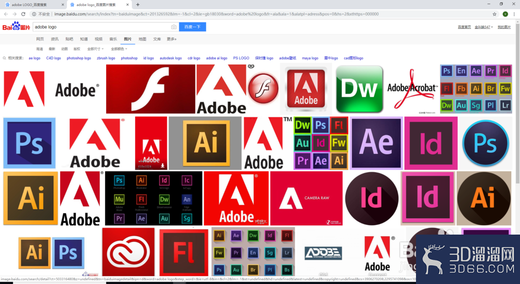520x284 pixels.
Task: Click related search 'adobe ai logo'
Action: pos(216,58)
